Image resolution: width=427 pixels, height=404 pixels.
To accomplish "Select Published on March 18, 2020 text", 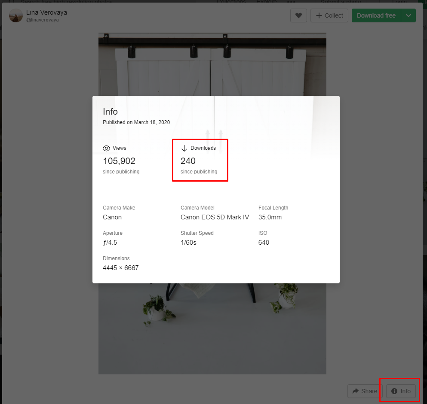I will (136, 122).
